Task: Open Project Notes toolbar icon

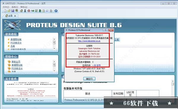Action: [x=51, y=11]
